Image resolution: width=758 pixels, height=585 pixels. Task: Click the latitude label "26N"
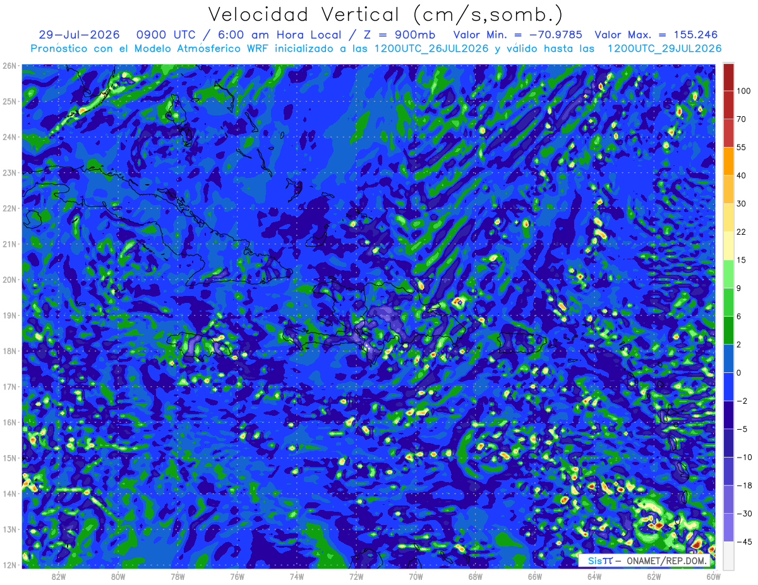(x=9, y=66)
